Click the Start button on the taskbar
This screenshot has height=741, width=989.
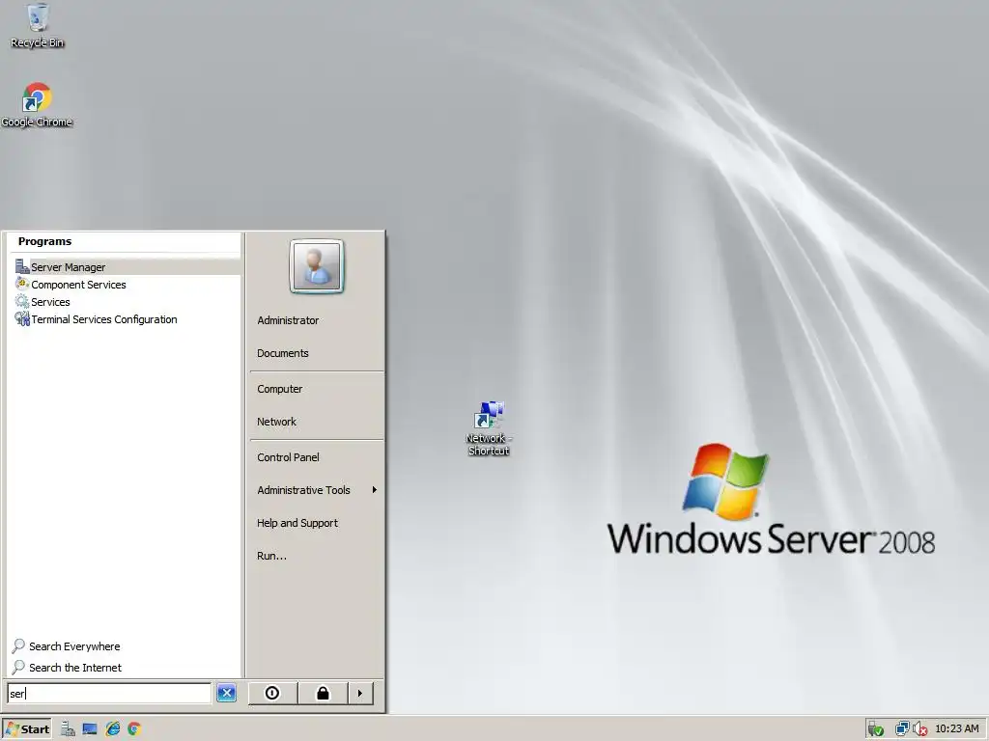(x=26, y=729)
